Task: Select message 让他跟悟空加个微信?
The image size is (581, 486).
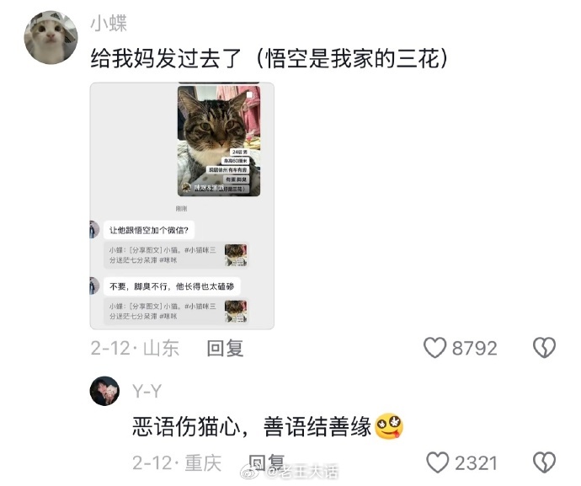Action: [149, 230]
